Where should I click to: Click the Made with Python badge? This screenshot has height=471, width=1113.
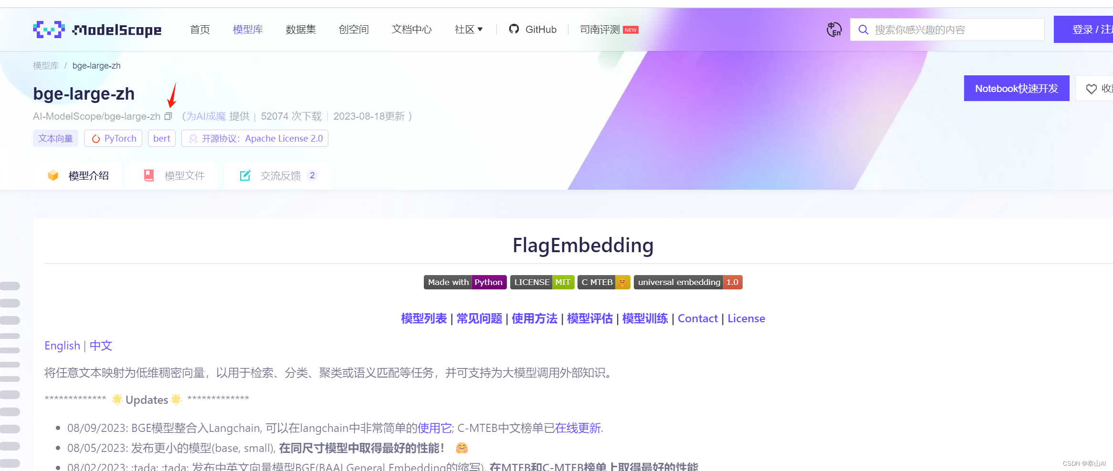(465, 282)
